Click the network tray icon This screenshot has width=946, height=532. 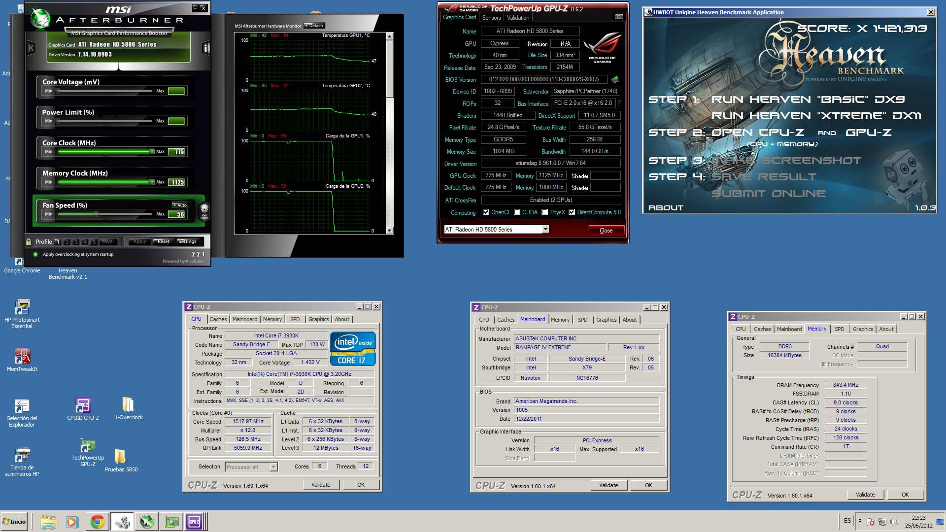[882, 521]
